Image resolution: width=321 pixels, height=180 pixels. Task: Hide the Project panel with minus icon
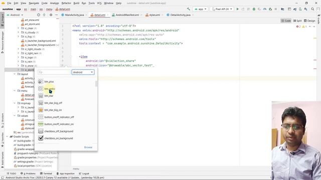click(x=57, y=15)
